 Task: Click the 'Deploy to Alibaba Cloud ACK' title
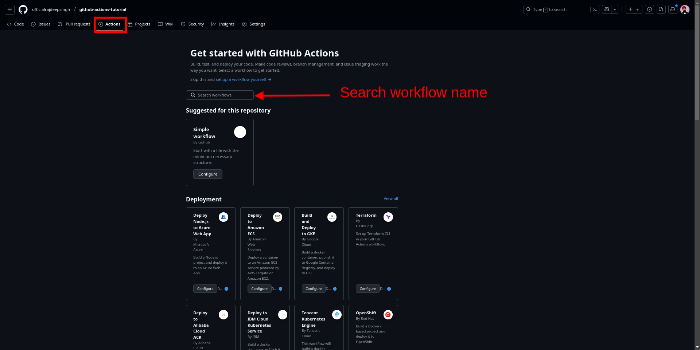201,325
